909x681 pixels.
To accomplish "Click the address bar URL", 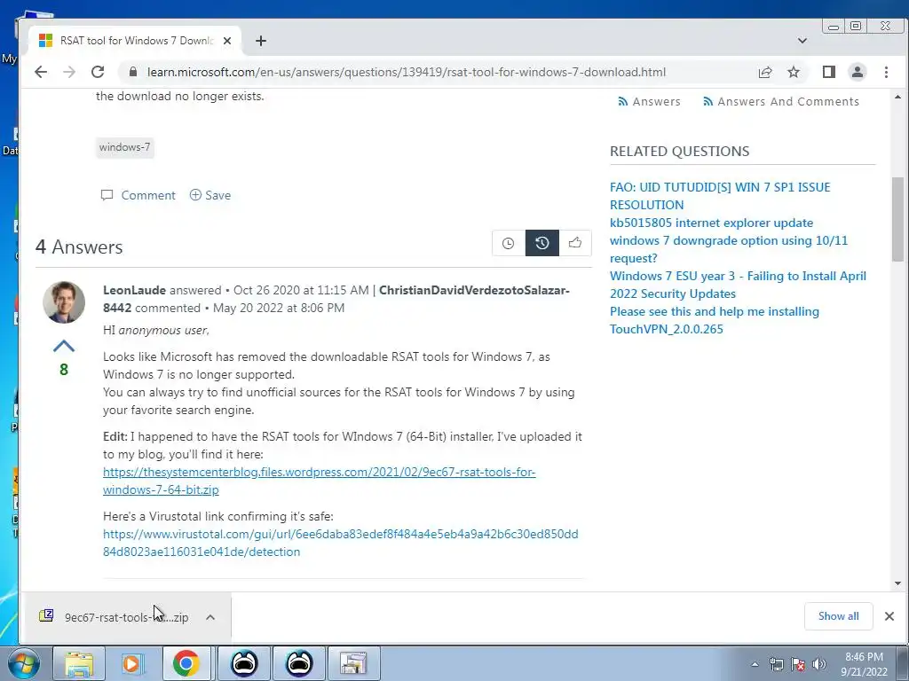I will [x=406, y=72].
